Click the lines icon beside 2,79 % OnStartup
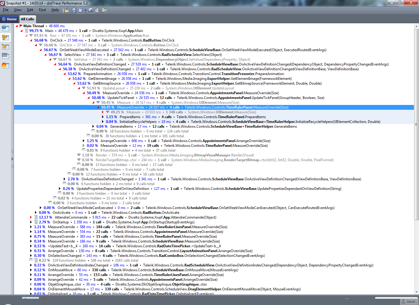The image size is (419, 305). point(36,222)
